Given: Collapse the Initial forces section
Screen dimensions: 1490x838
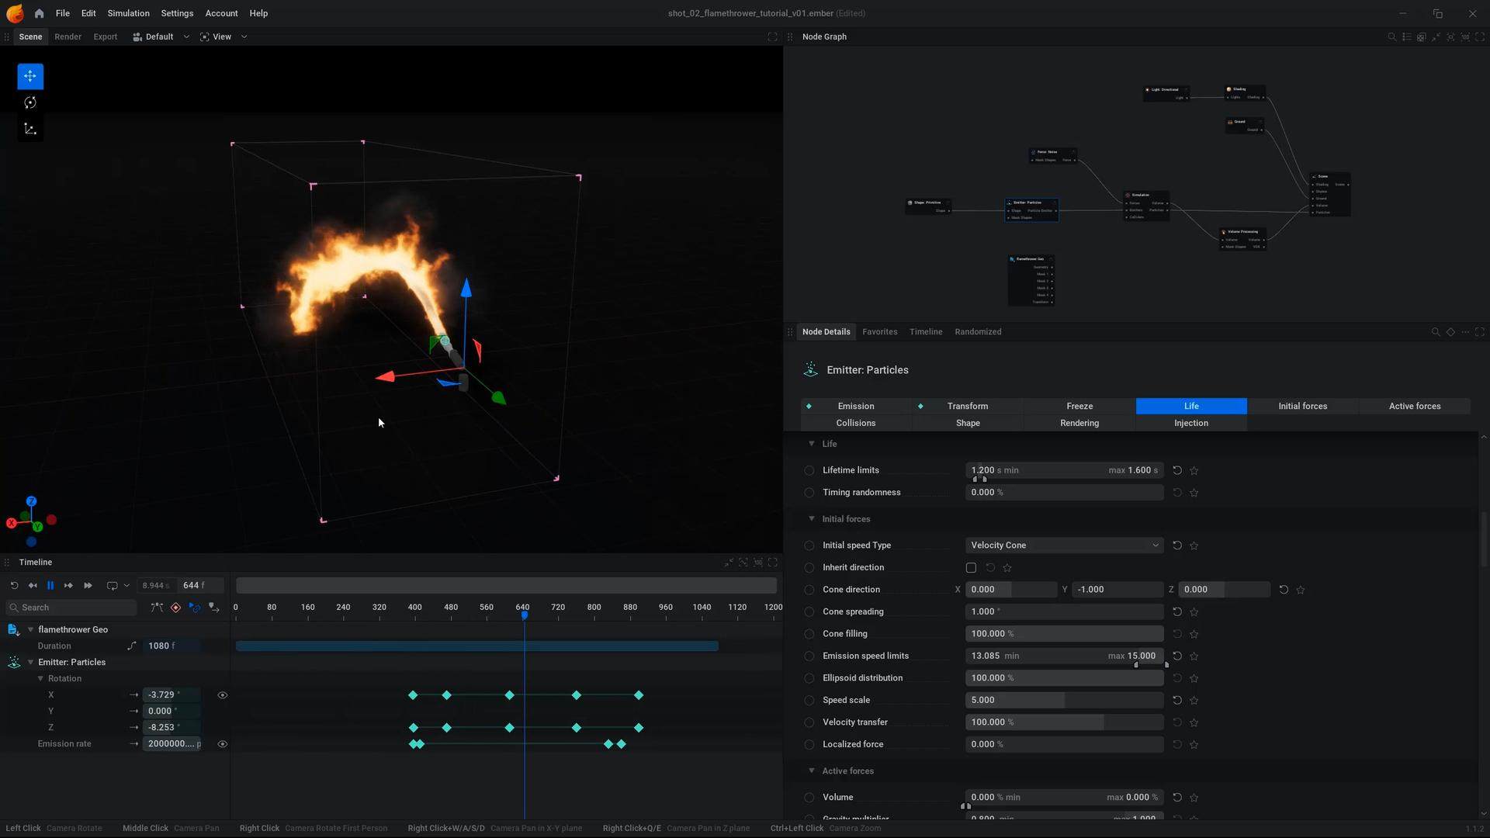Looking at the screenshot, I should [x=812, y=519].
